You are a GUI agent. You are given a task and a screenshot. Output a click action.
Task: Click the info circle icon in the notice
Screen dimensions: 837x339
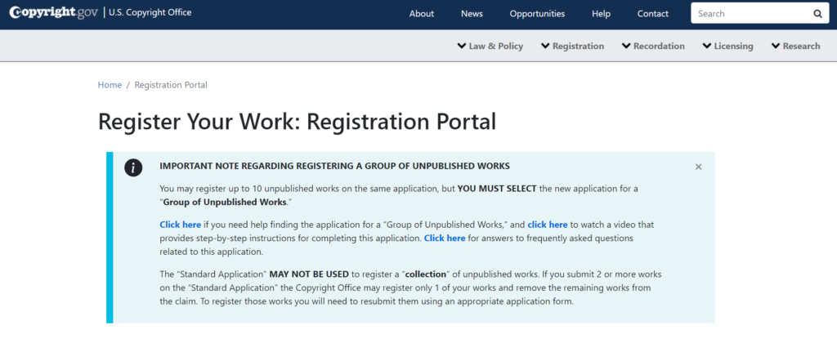pos(133,167)
